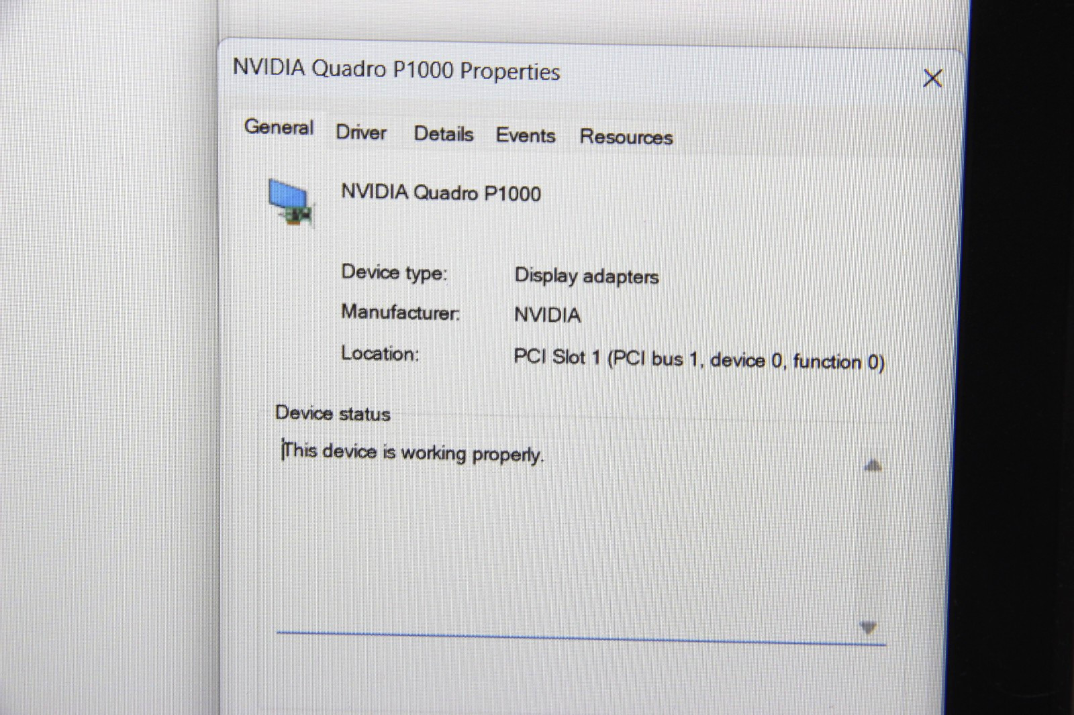Viewport: 1074px width, 715px height.
Task: Open the Resources tab
Action: (626, 137)
